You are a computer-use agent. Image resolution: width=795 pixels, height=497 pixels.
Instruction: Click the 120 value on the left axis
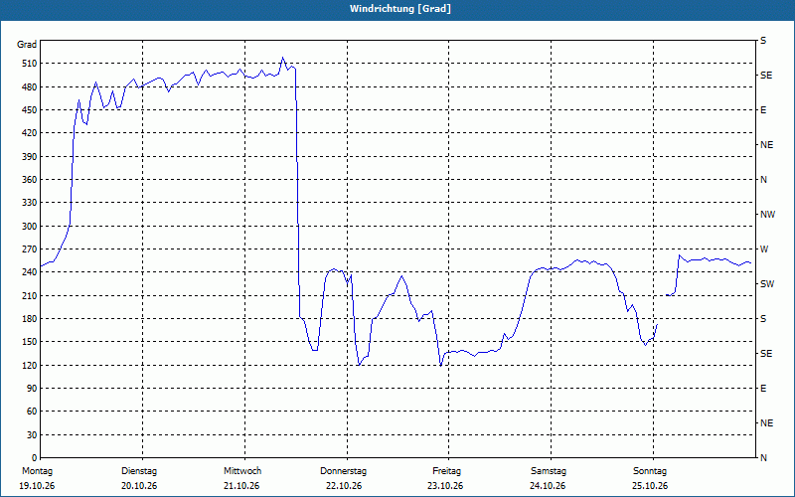29,365
